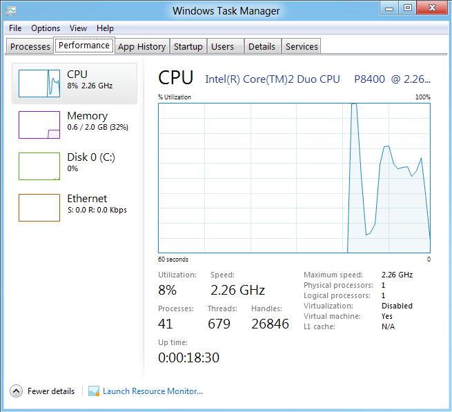
Task: Click the L1 cache N/A value
Action: pyautogui.click(x=388, y=326)
